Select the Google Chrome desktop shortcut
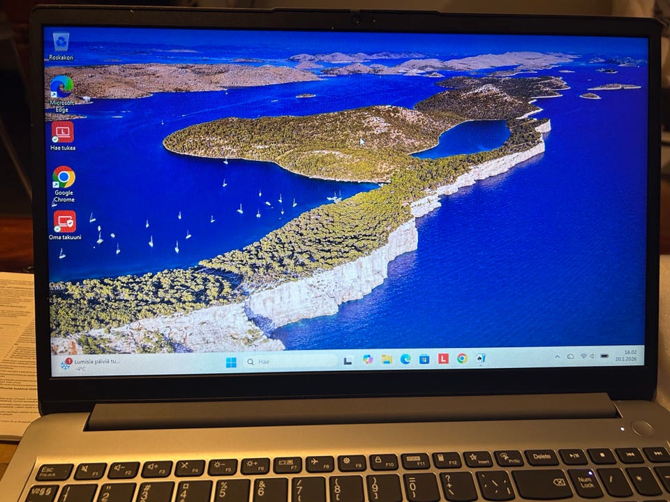The image size is (670, 502). 64,184
